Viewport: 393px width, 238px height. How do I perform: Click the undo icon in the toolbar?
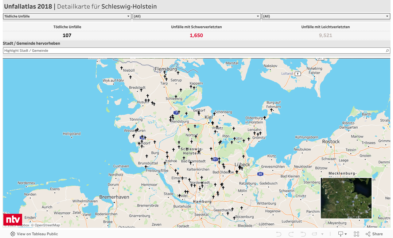(278, 234)
